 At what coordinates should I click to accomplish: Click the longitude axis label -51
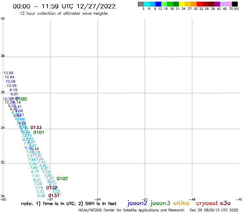click(145, 200)
